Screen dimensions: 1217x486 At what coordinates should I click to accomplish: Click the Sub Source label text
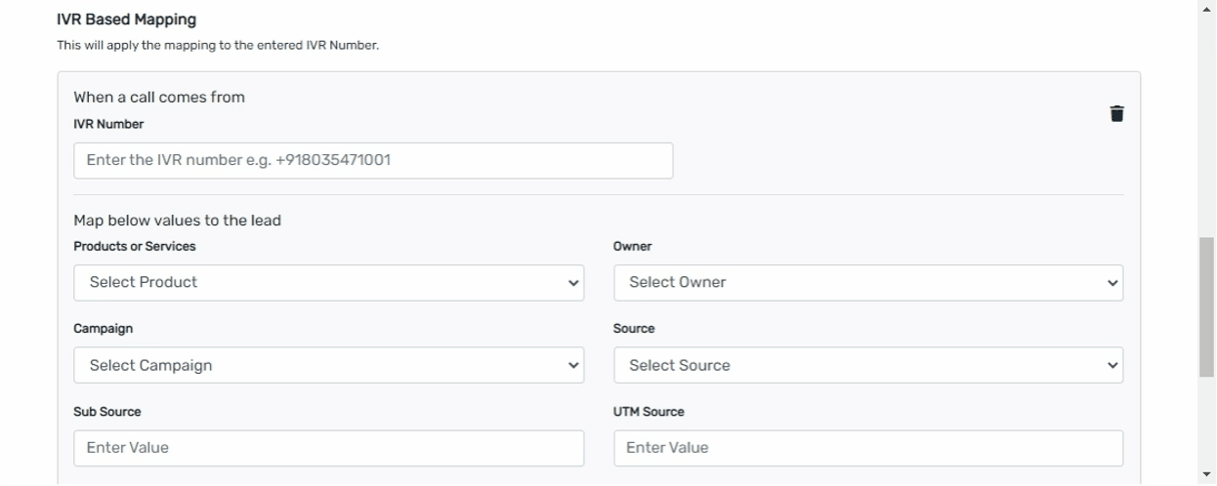(107, 412)
